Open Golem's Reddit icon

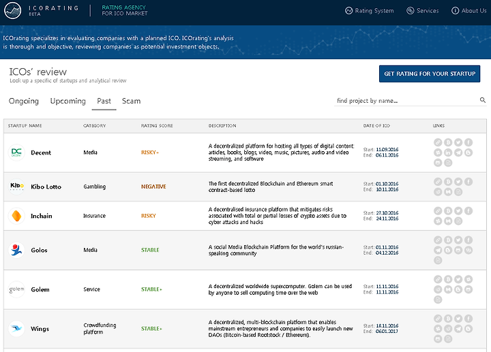438,289
